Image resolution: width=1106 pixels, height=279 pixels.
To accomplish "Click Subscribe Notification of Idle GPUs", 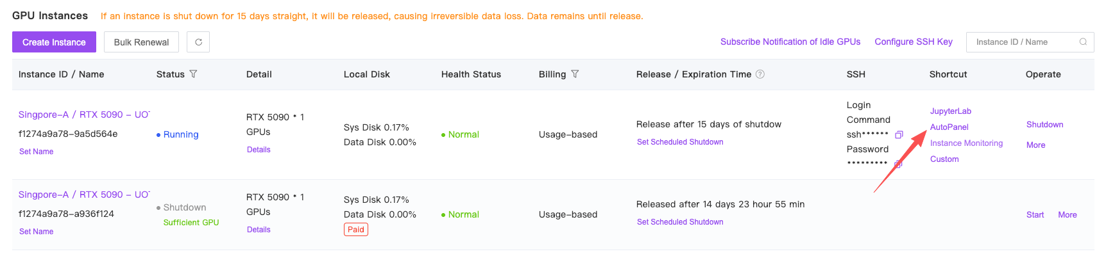I will (790, 42).
